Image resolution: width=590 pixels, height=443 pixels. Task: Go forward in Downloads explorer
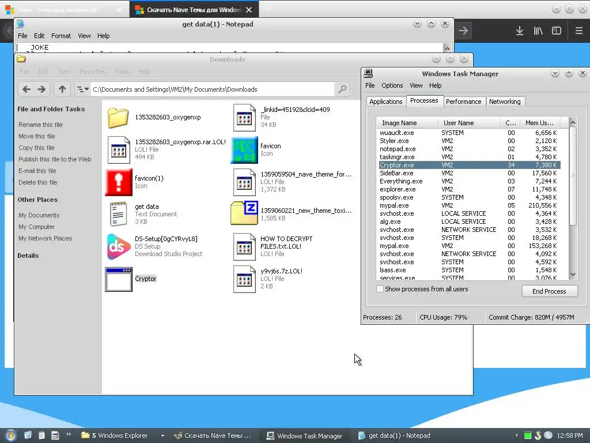click(x=41, y=89)
